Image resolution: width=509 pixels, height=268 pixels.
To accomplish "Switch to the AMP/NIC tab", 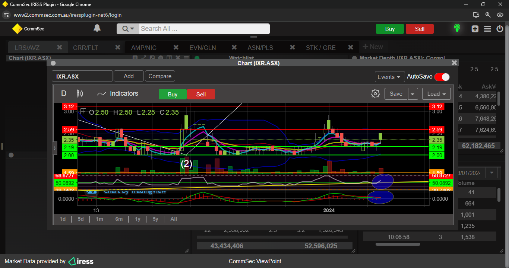I will pyautogui.click(x=144, y=48).
